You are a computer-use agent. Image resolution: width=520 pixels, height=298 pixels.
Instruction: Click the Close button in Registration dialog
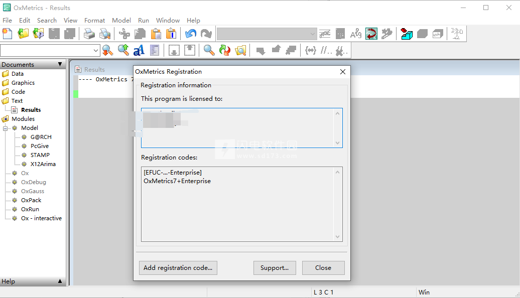(323, 268)
